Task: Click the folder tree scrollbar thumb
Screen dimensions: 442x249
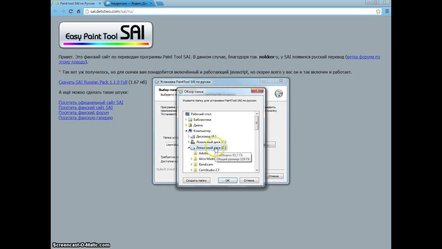Action: click(257, 123)
